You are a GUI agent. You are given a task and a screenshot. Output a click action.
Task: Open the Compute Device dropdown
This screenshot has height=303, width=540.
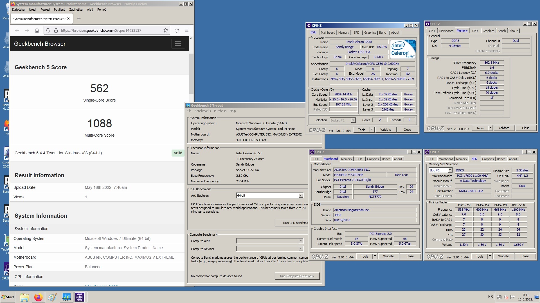click(301, 249)
